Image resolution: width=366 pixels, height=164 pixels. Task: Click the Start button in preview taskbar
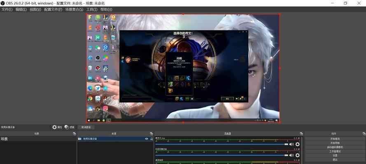89,120
